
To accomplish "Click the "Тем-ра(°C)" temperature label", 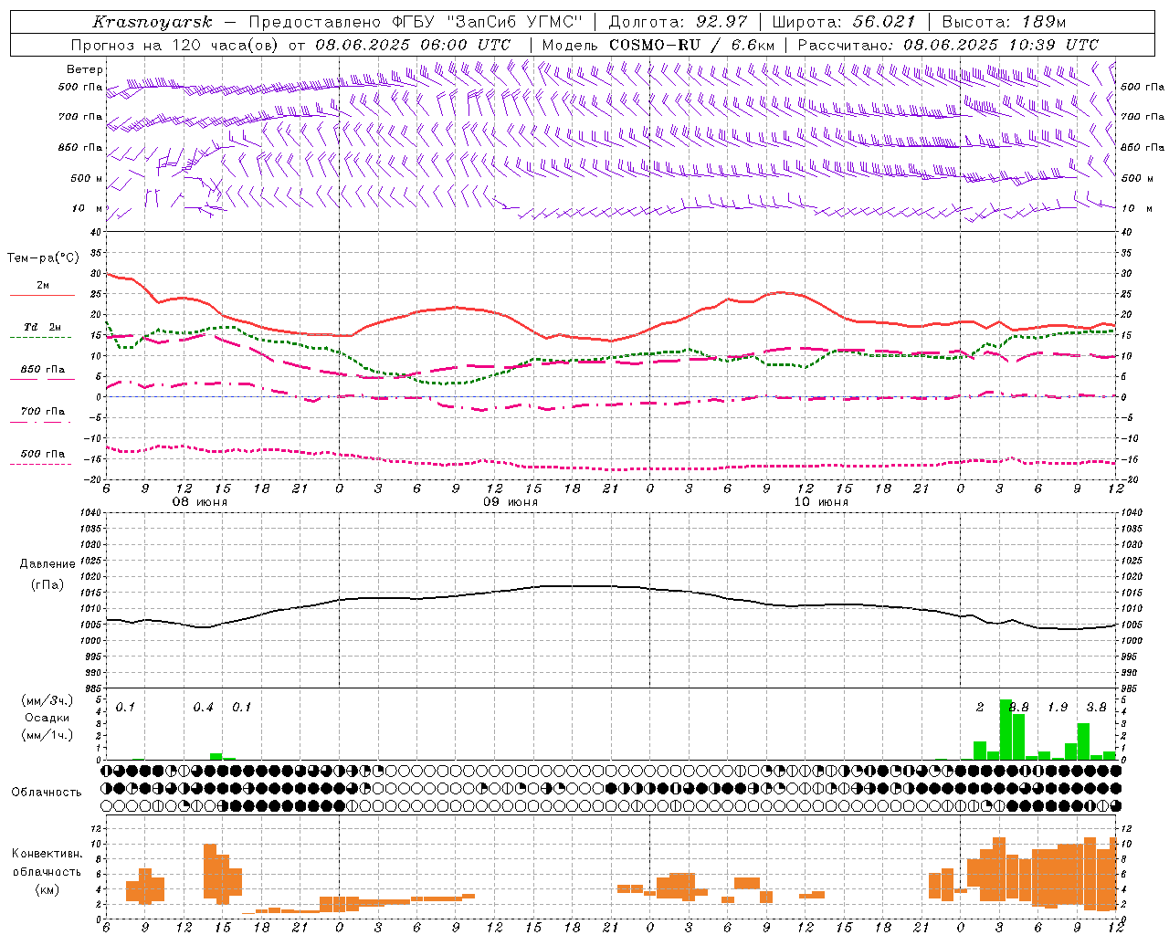I will pos(43,258).
